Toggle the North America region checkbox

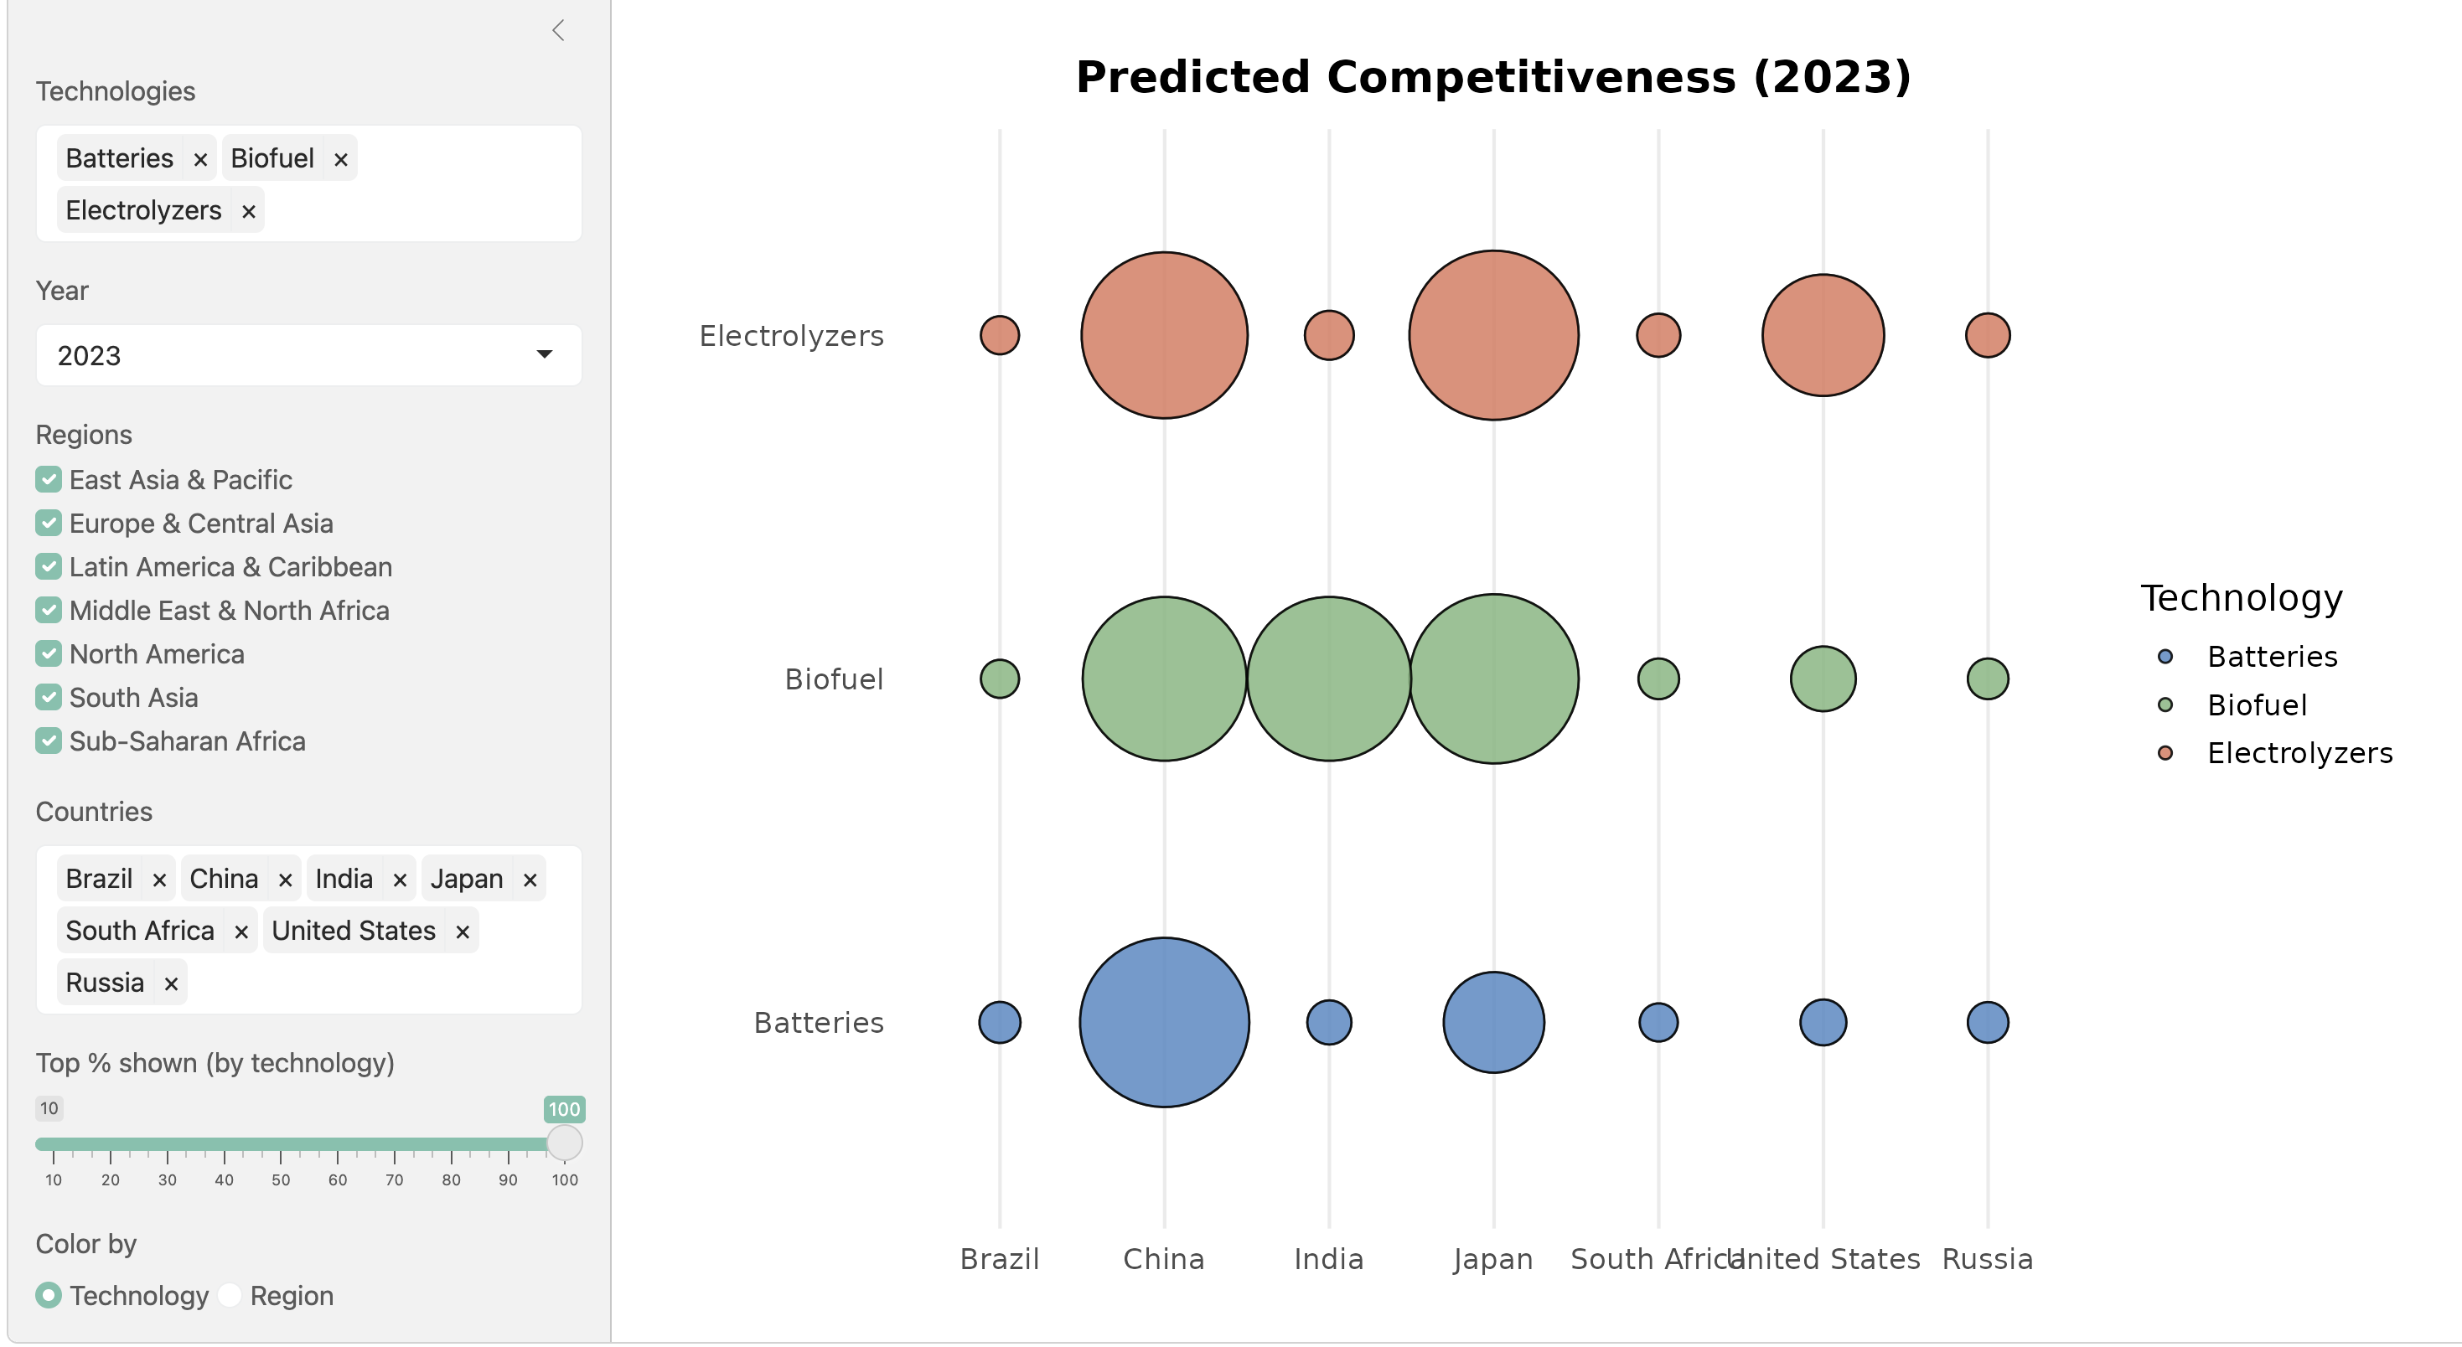[x=49, y=654]
